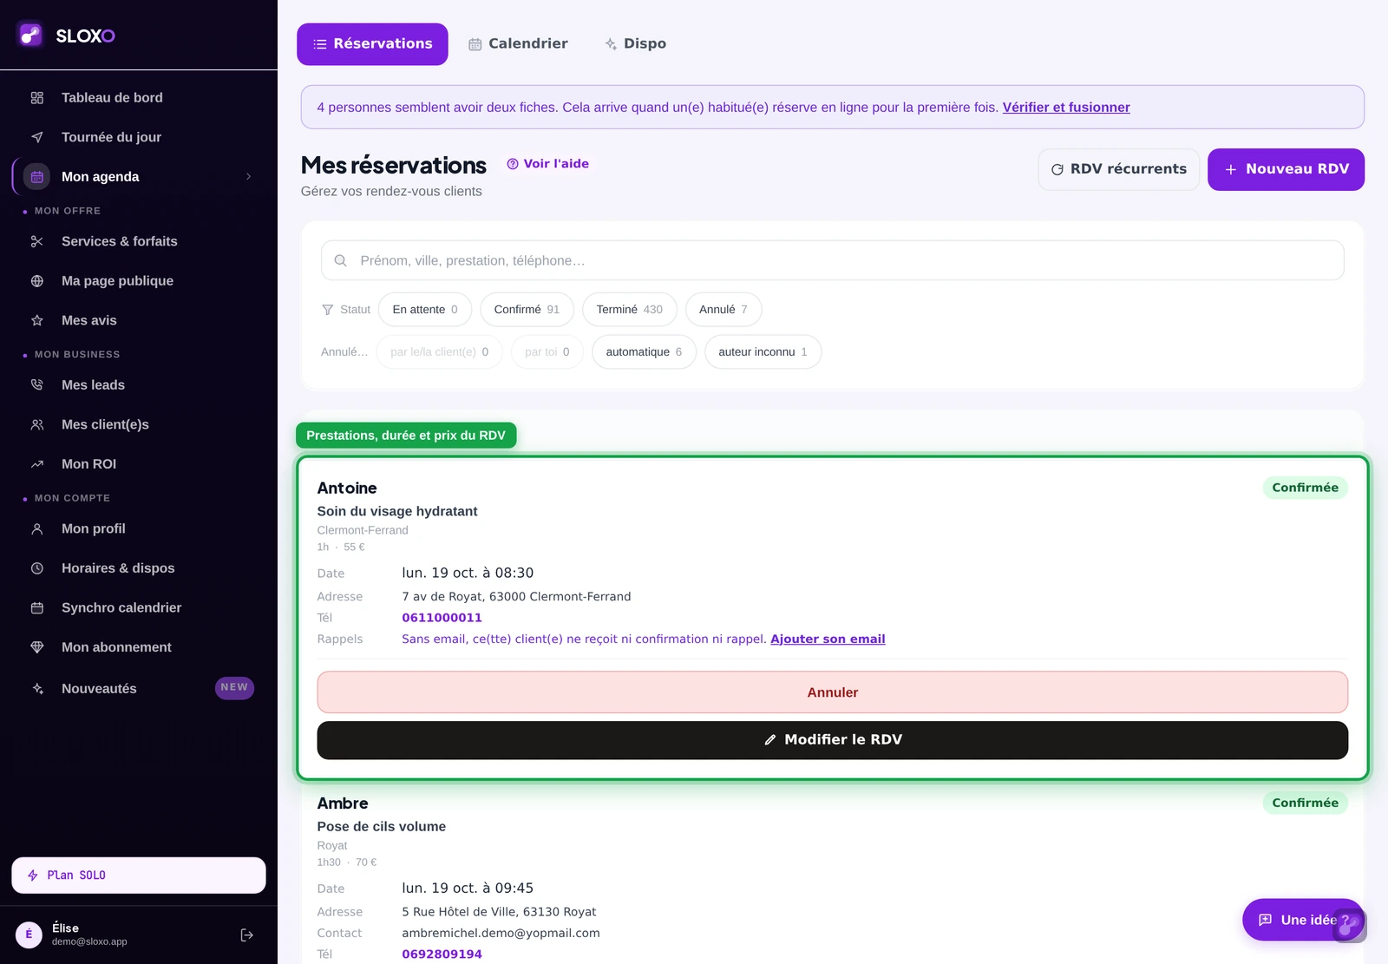This screenshot has width=1388, height=964.
Task: Click Ajouter son email link
Action: click(x=828, y=639)
